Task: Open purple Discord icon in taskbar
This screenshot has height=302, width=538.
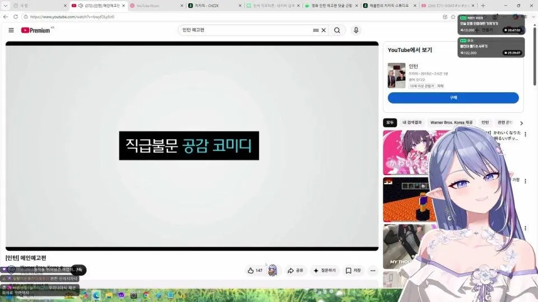Action: pos(121,295)
